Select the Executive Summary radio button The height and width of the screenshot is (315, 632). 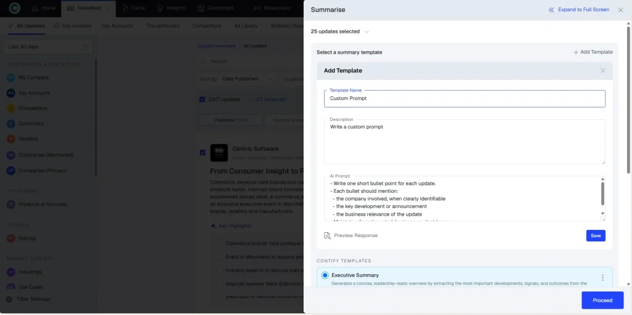325,275
